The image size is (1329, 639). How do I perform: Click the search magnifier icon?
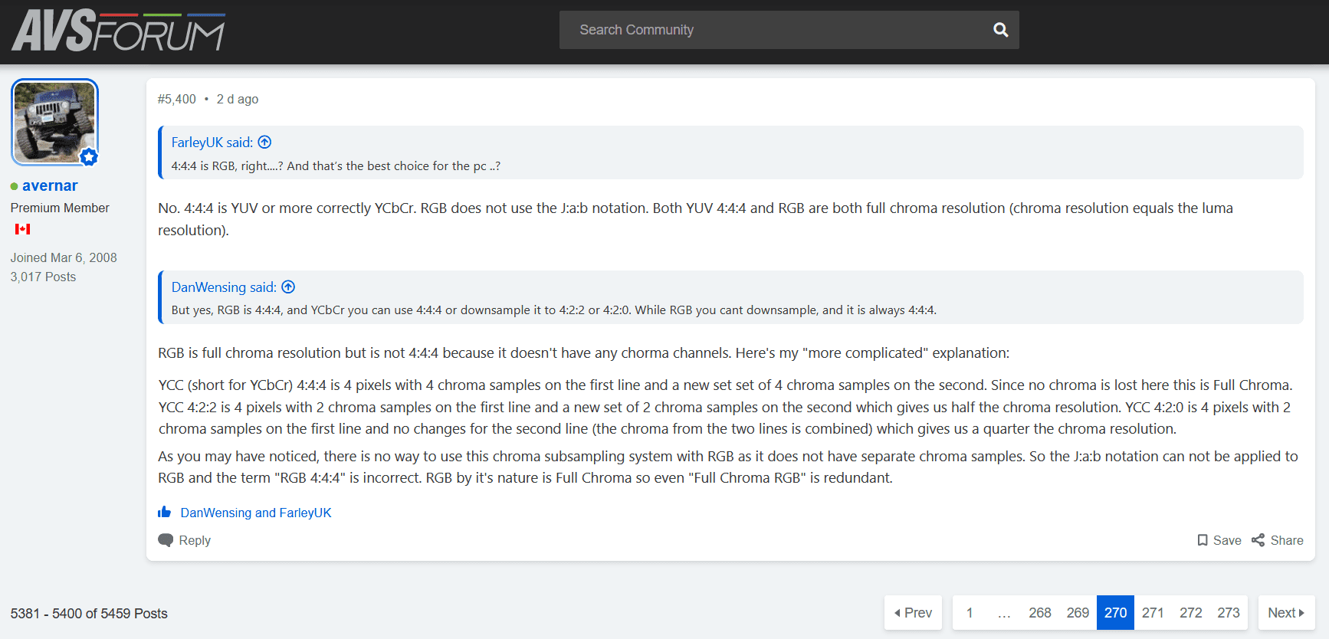click(x=1000, y=30)
